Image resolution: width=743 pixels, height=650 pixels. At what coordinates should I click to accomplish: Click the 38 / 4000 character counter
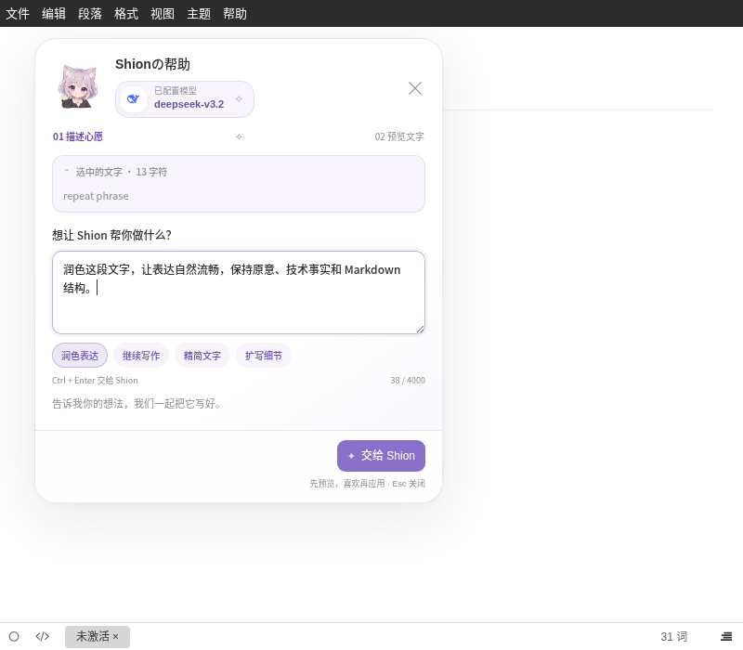click(x=408, y=381)
